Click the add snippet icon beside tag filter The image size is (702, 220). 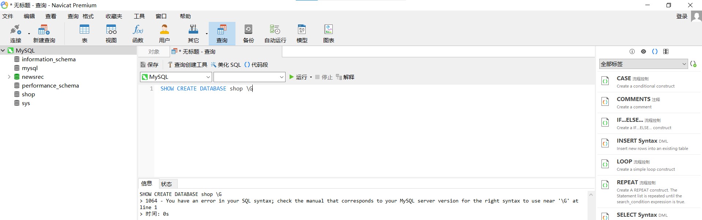693,64
